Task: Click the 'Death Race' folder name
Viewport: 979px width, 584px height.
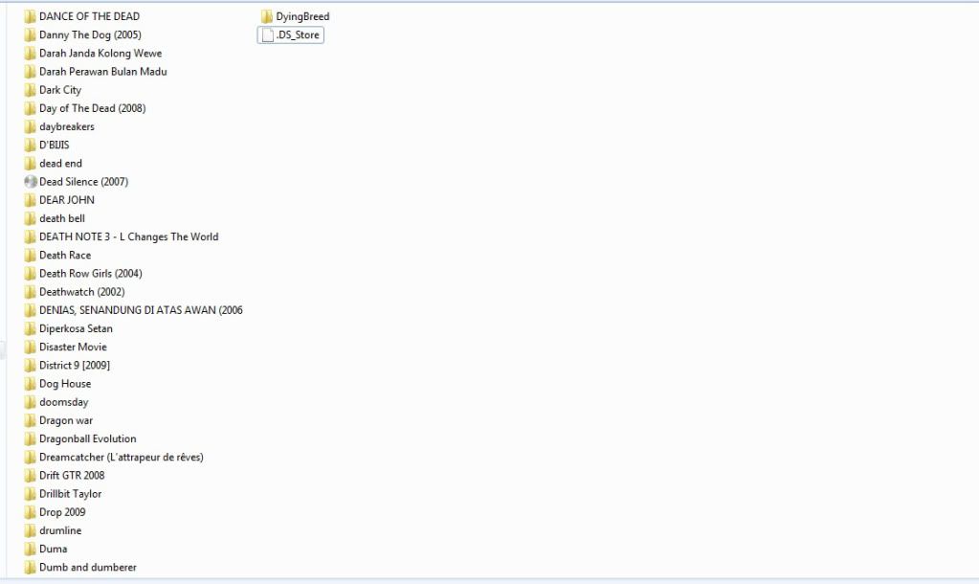Action: tap(65, 255)
